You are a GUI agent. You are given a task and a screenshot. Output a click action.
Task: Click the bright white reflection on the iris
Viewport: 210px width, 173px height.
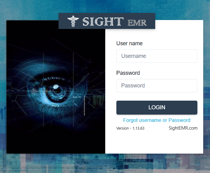pyautogui.click(x=56, y=86)
